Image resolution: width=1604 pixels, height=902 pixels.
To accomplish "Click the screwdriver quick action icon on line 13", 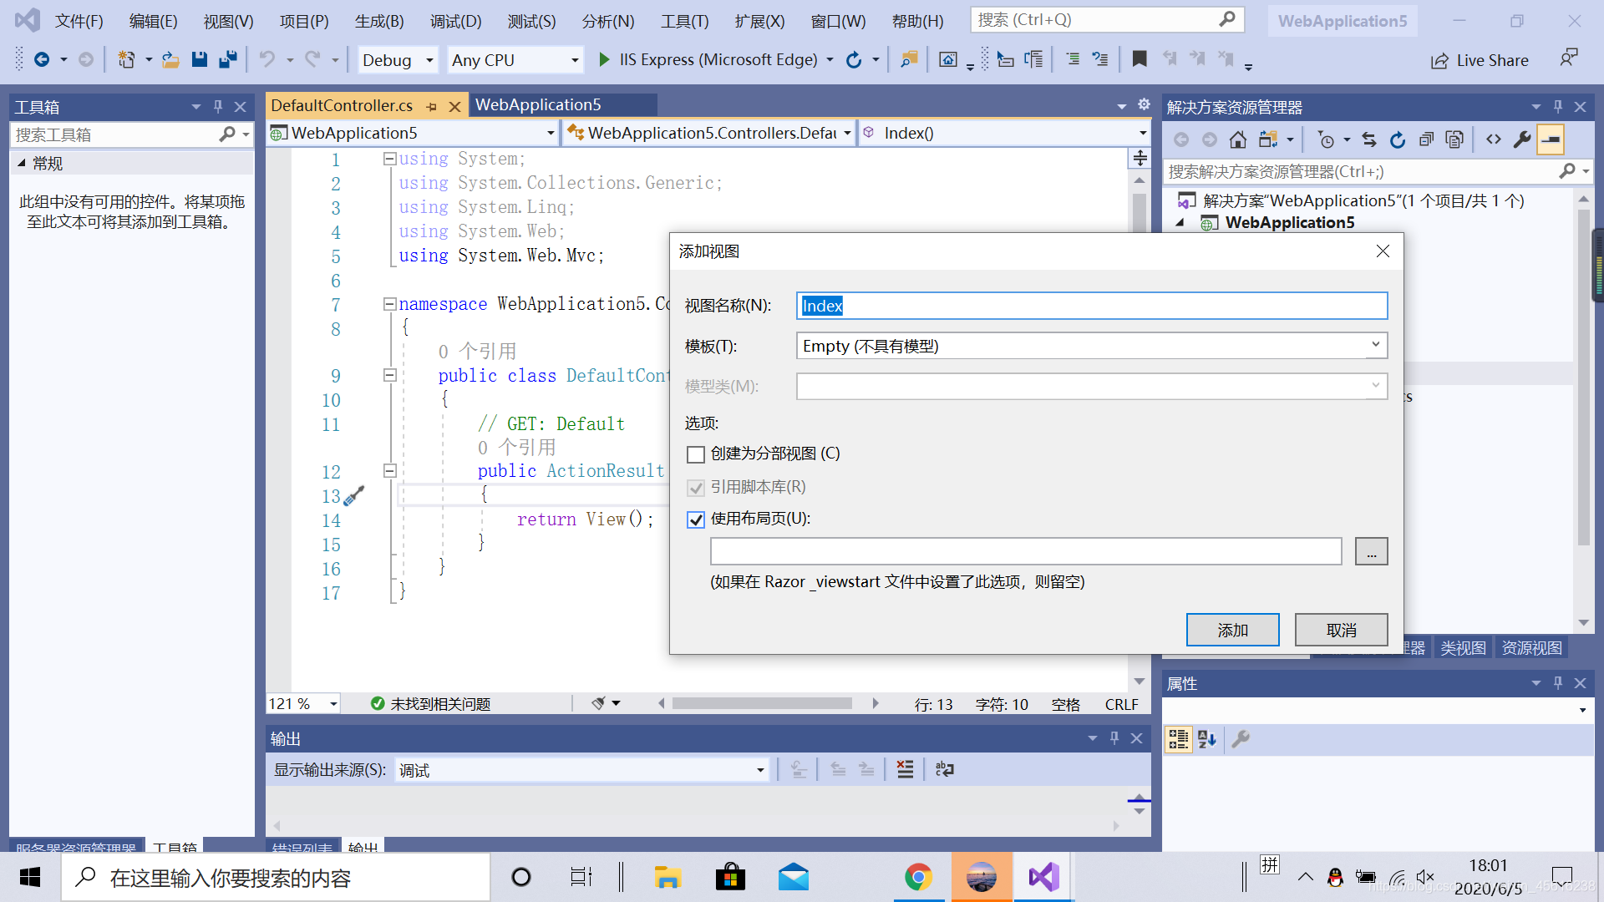I will tap(354, 495).
